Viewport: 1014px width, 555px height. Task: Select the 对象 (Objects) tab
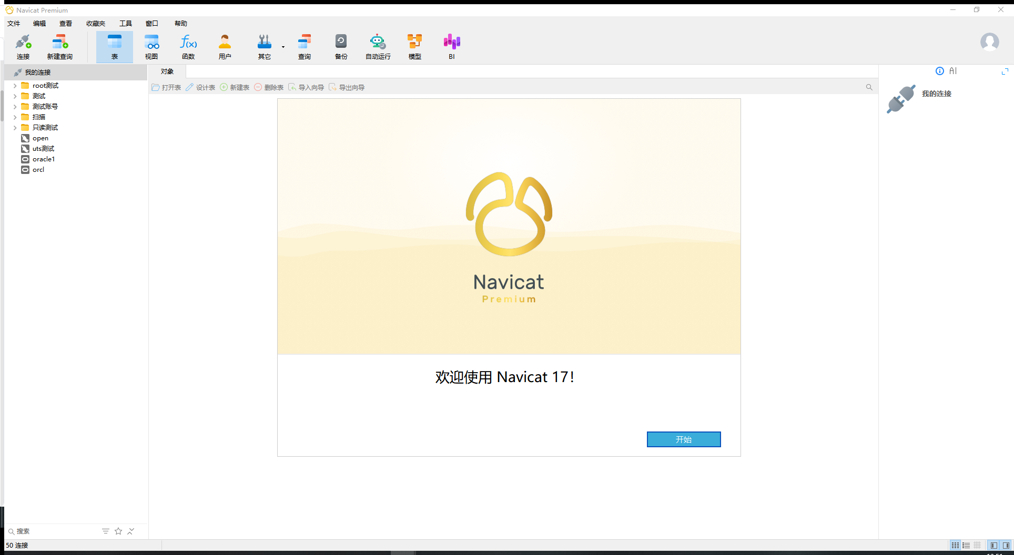167,71
